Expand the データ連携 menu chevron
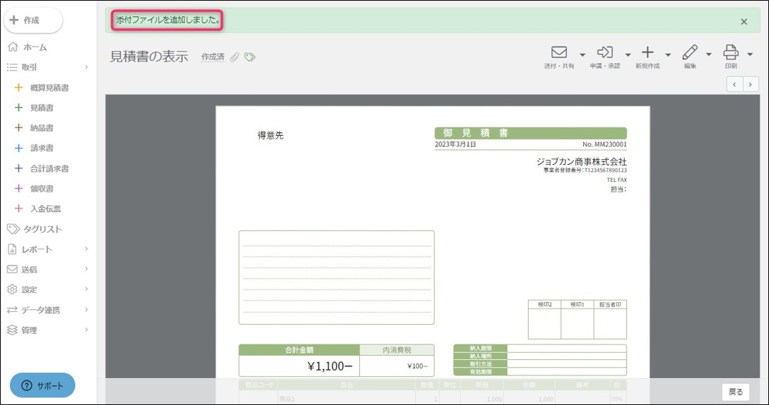Viewport: 769px width, 405px height. [x=87, y=310]
